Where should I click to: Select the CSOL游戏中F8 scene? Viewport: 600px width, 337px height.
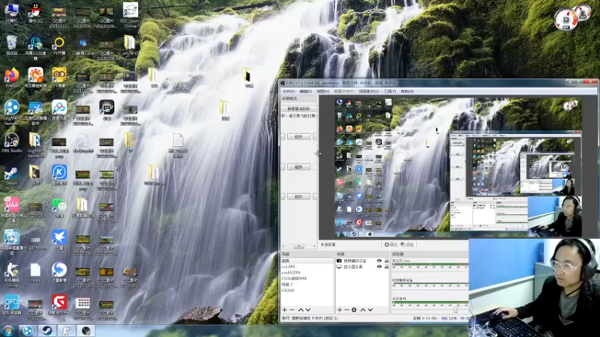pyautogui.click(x=307, y=279)
